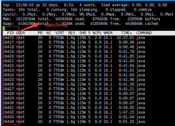Select PID 16420 in the process list

pyautogui.click(x=8, y=56)
